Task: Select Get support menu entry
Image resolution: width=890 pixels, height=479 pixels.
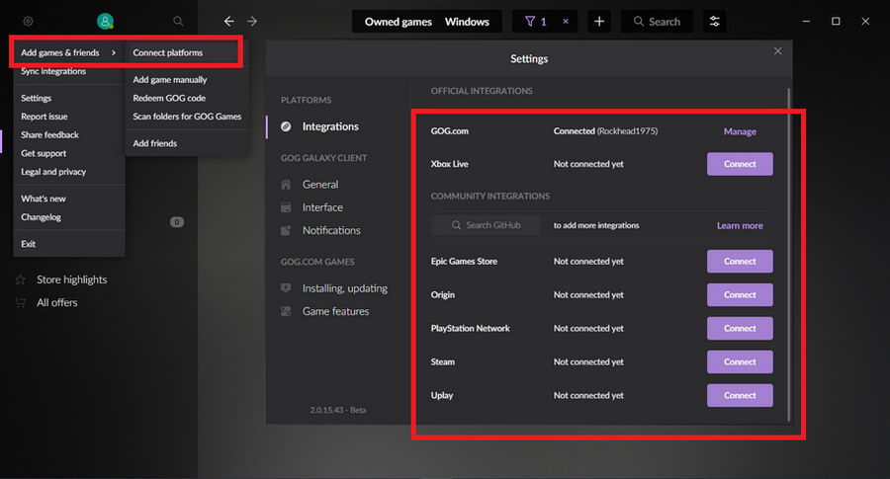Action: point(44,153)
